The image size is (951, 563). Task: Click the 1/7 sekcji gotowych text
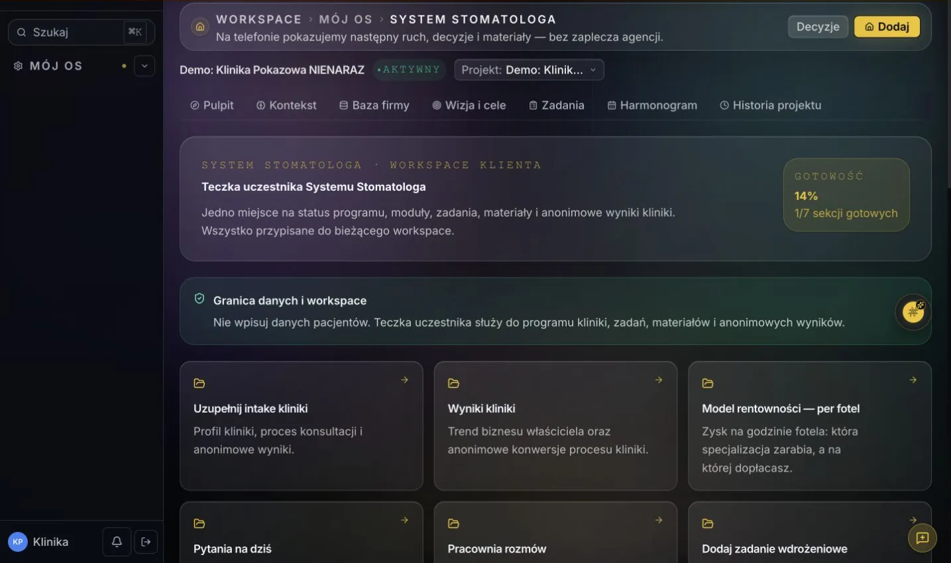coord(846,213)
